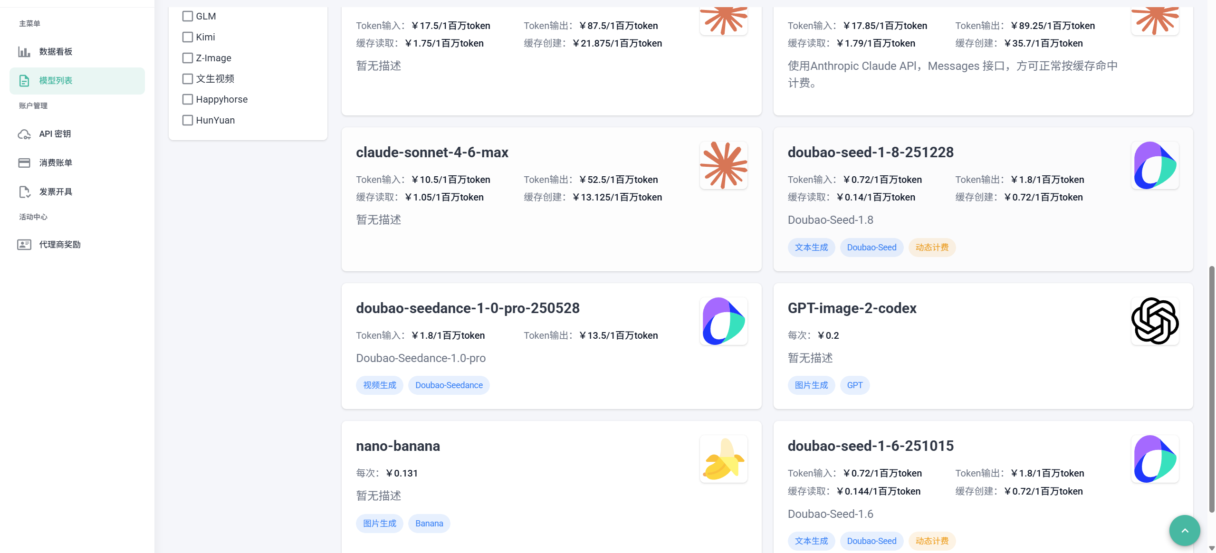Click the OpenAI logo on GPT-image-2-codex card

[x=1155, y=321]
